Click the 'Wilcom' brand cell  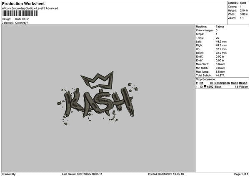pos(243,87)
